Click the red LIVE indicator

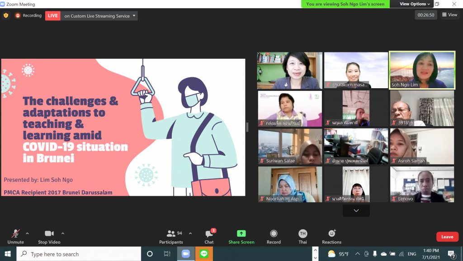pos(52,16)
